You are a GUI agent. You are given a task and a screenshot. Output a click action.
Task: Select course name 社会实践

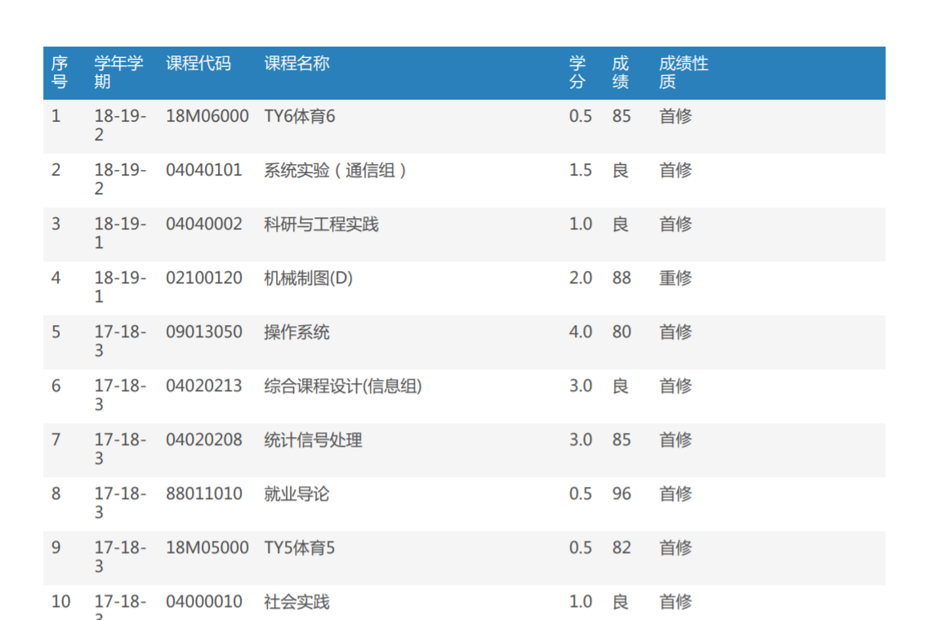coord(296,601)
